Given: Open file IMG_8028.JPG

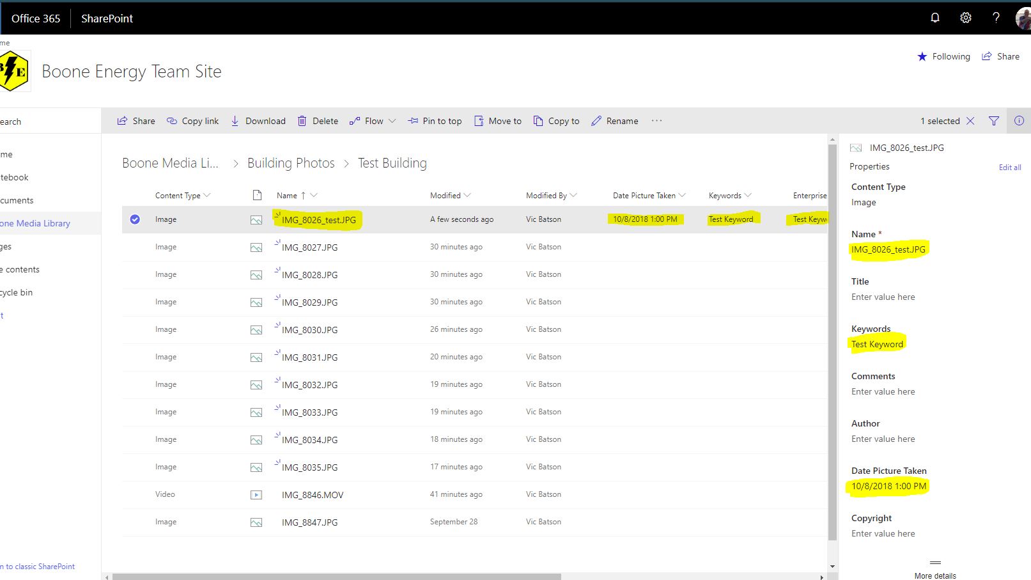Looking at the screenshot, I should coord(309,275).
